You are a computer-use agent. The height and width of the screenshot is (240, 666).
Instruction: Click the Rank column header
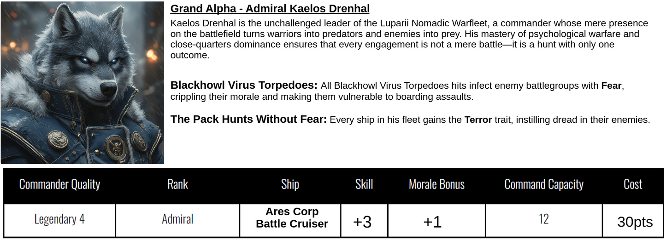[x=177, y=184]
